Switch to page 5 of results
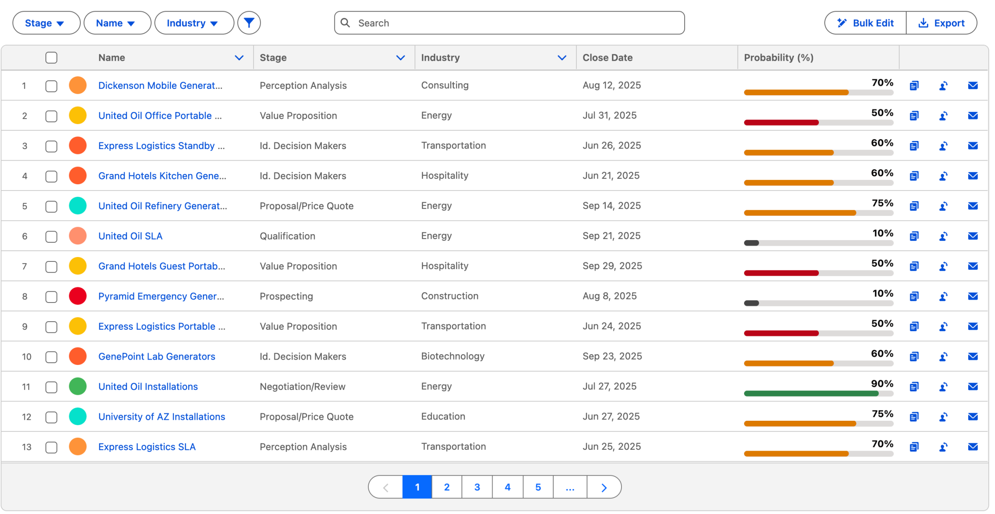This screenshot has width=995, height=514. (538, 487)
